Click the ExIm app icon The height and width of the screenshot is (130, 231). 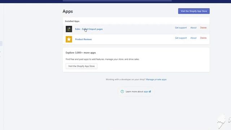point(69,29)
